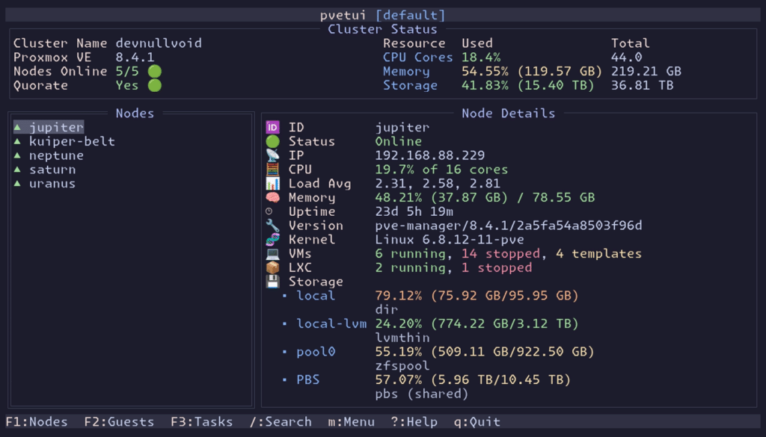Click the green Nodes Online status circle

click(x=154, y=72)
